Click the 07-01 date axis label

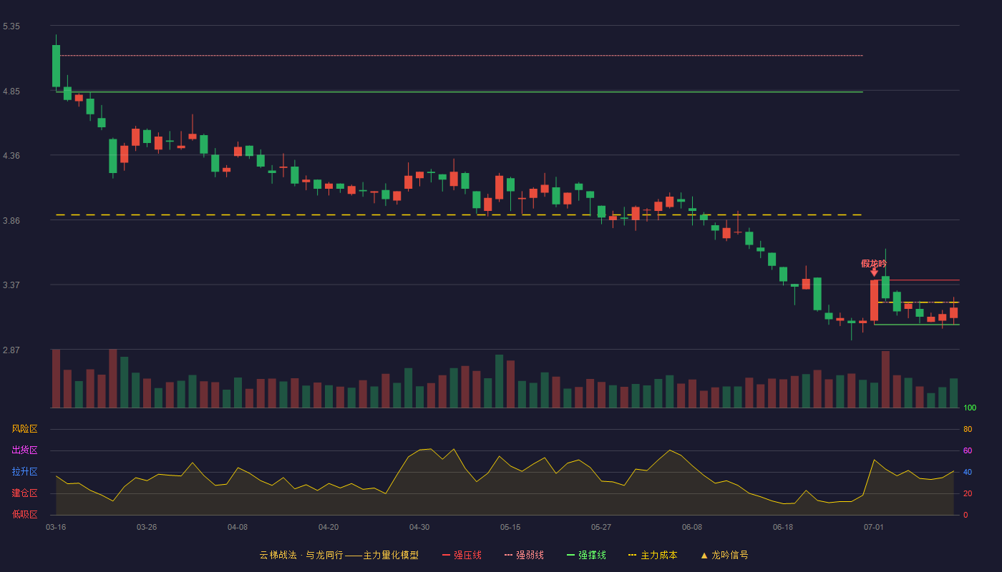click(874, 527)
